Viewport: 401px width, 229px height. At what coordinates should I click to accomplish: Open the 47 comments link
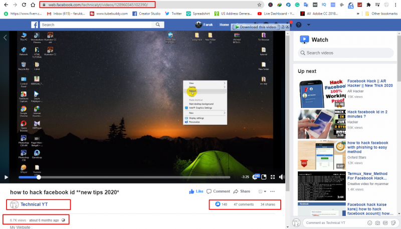(x=244, y=204)
